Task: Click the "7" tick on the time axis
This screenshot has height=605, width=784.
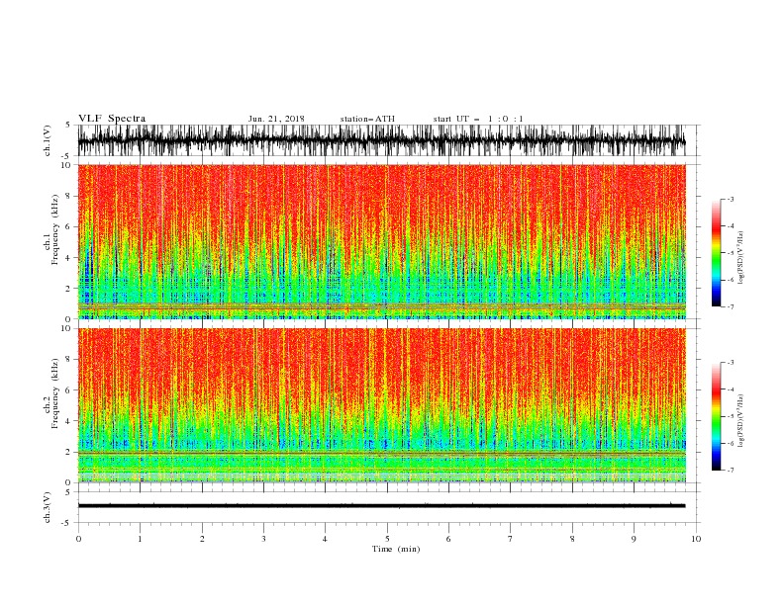Action: [511, 539]
